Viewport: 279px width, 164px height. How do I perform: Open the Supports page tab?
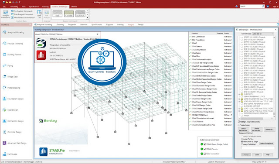click(109, 24)
